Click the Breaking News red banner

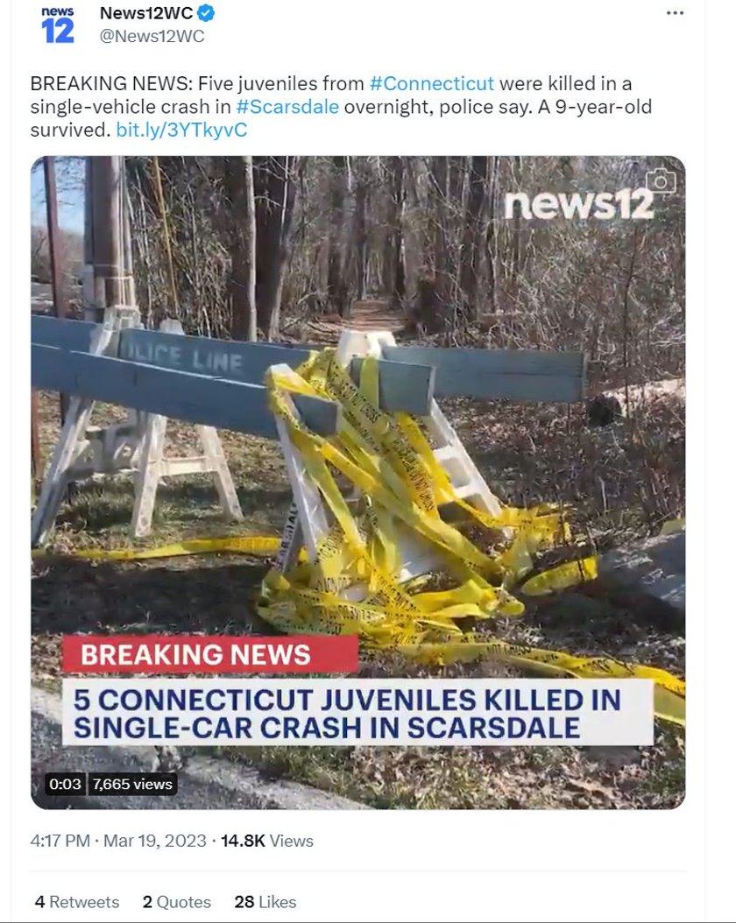coord(210,654)
